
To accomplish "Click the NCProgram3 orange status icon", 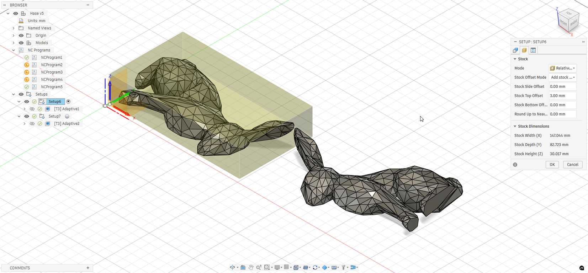I will pos(27,72).
